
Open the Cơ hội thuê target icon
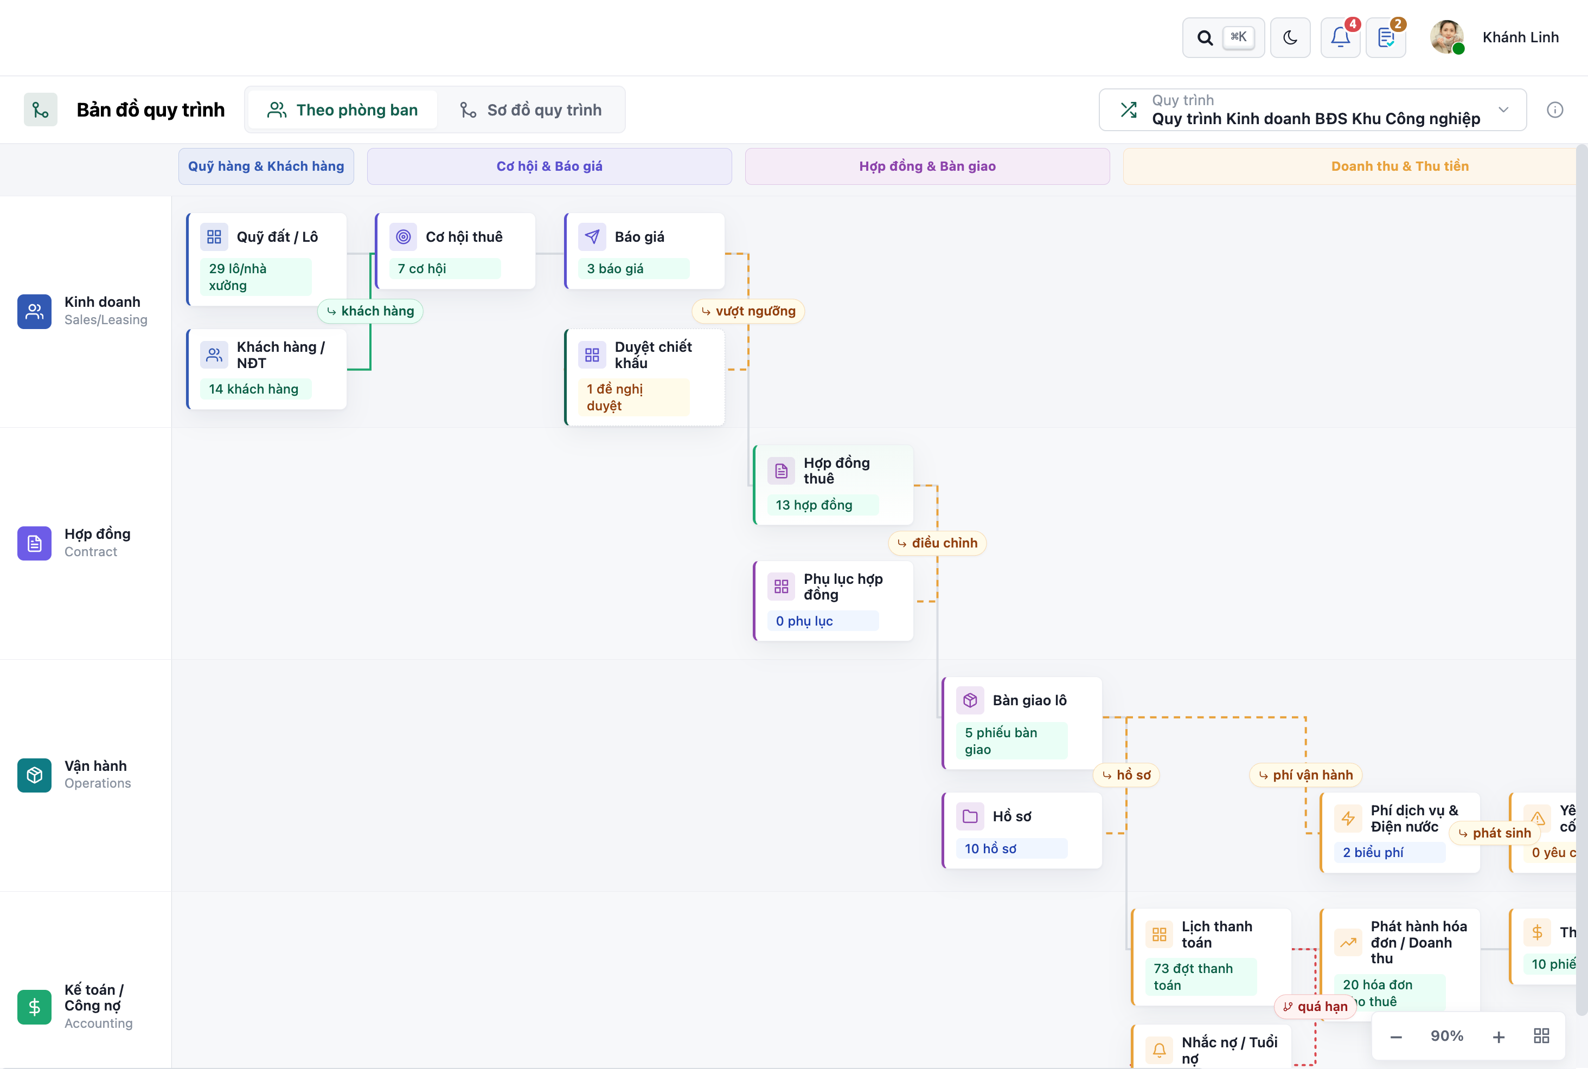click(403, 236)
